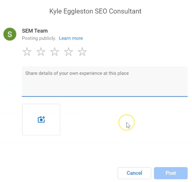Click the Kyle Eggleston SEO Consultant title

pos(95,11)
